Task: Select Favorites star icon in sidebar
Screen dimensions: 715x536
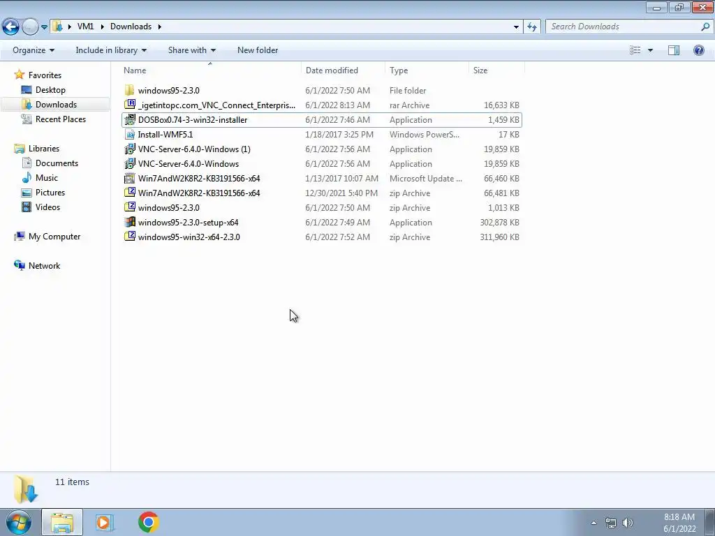Action: (x=19, y=75)
